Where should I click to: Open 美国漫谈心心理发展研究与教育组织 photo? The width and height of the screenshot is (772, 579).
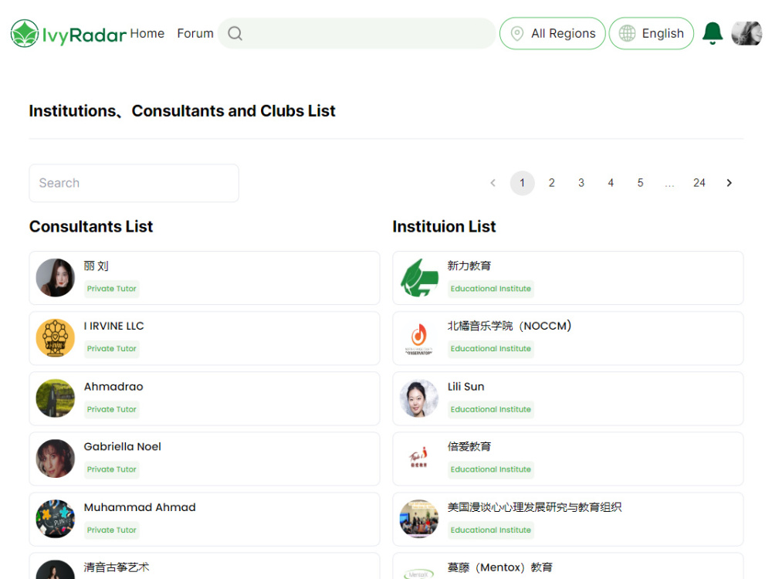point(419,519)
